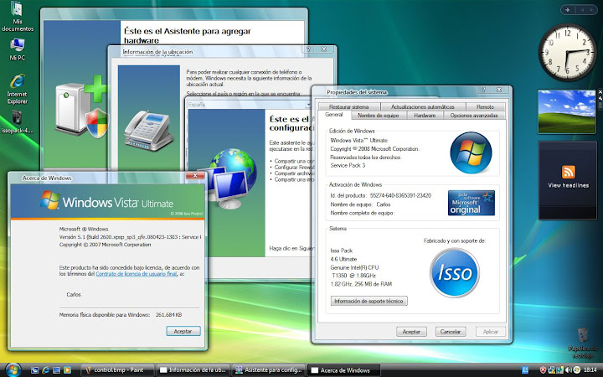The height and width of the screenshot is (377, 603).
Task: Click the ES language indicator in the tray
Action: (x=525, y=370)
